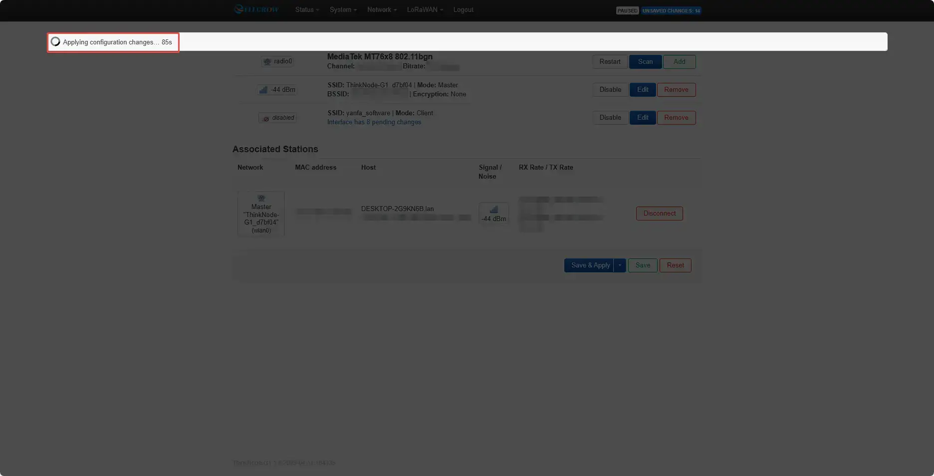
Task: View the Unsaved Changes: 14 indicator
Action: (x=671, y=10)
